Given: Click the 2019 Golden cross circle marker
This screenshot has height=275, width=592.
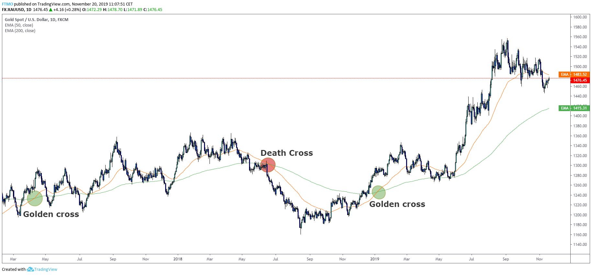Looking at the screenshot, I should point(379,192).
